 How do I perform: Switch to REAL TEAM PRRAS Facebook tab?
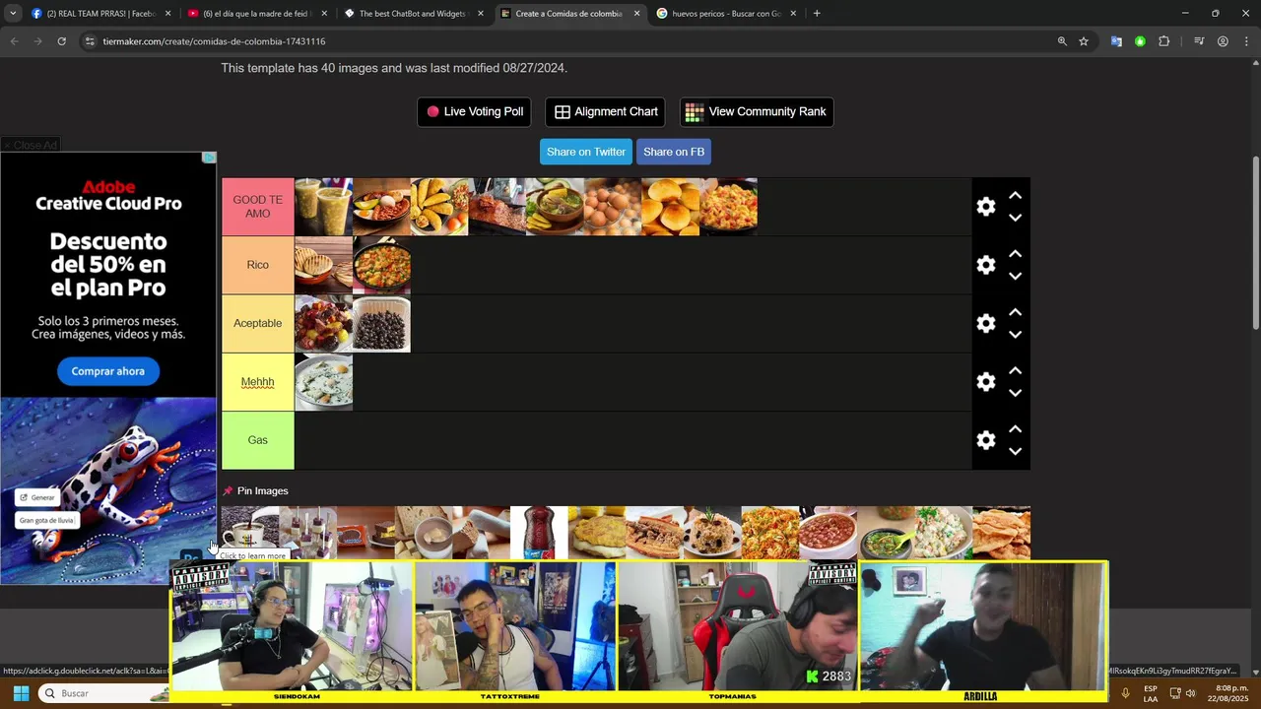coord(101,14)
